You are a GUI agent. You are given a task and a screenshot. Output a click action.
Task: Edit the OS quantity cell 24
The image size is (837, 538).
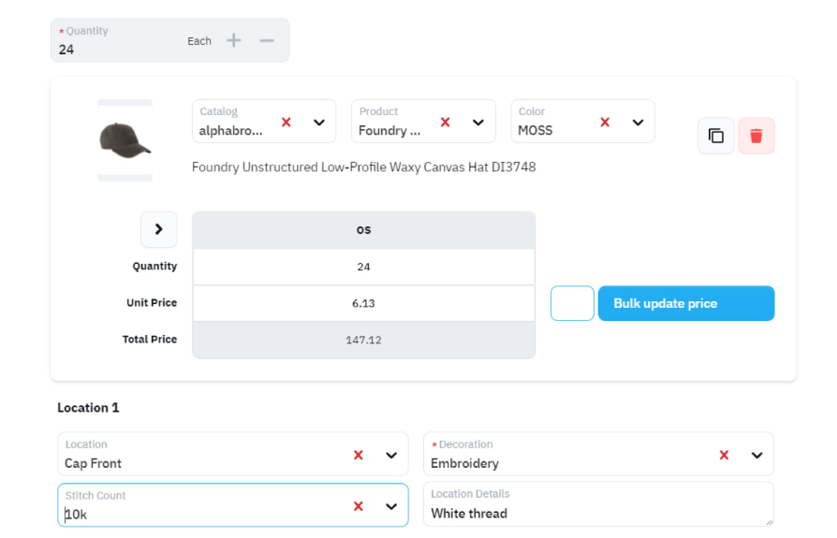364,267
